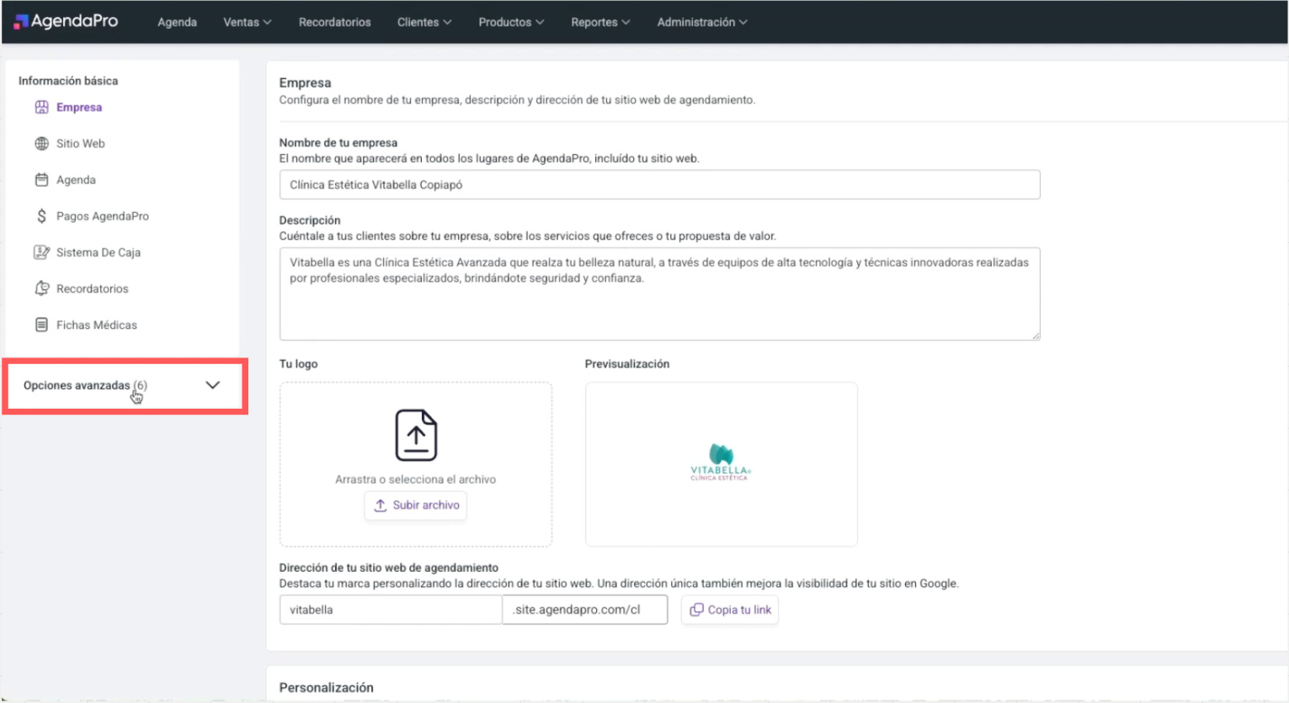
Task: Click the Agenda calendar icon in the sidebar
Action: [41, 179]
